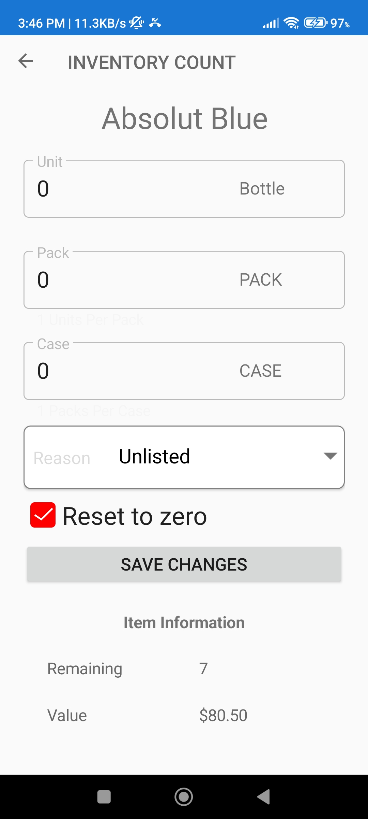Focus the Unit quantity input field

point(129,189)
